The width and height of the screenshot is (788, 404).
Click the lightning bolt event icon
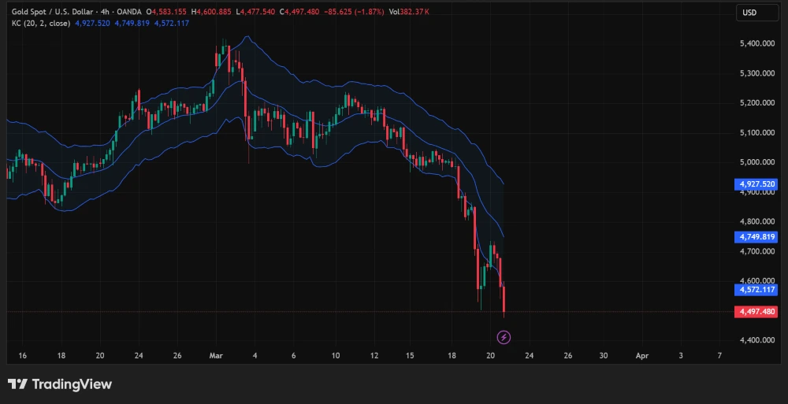[504, 337]
